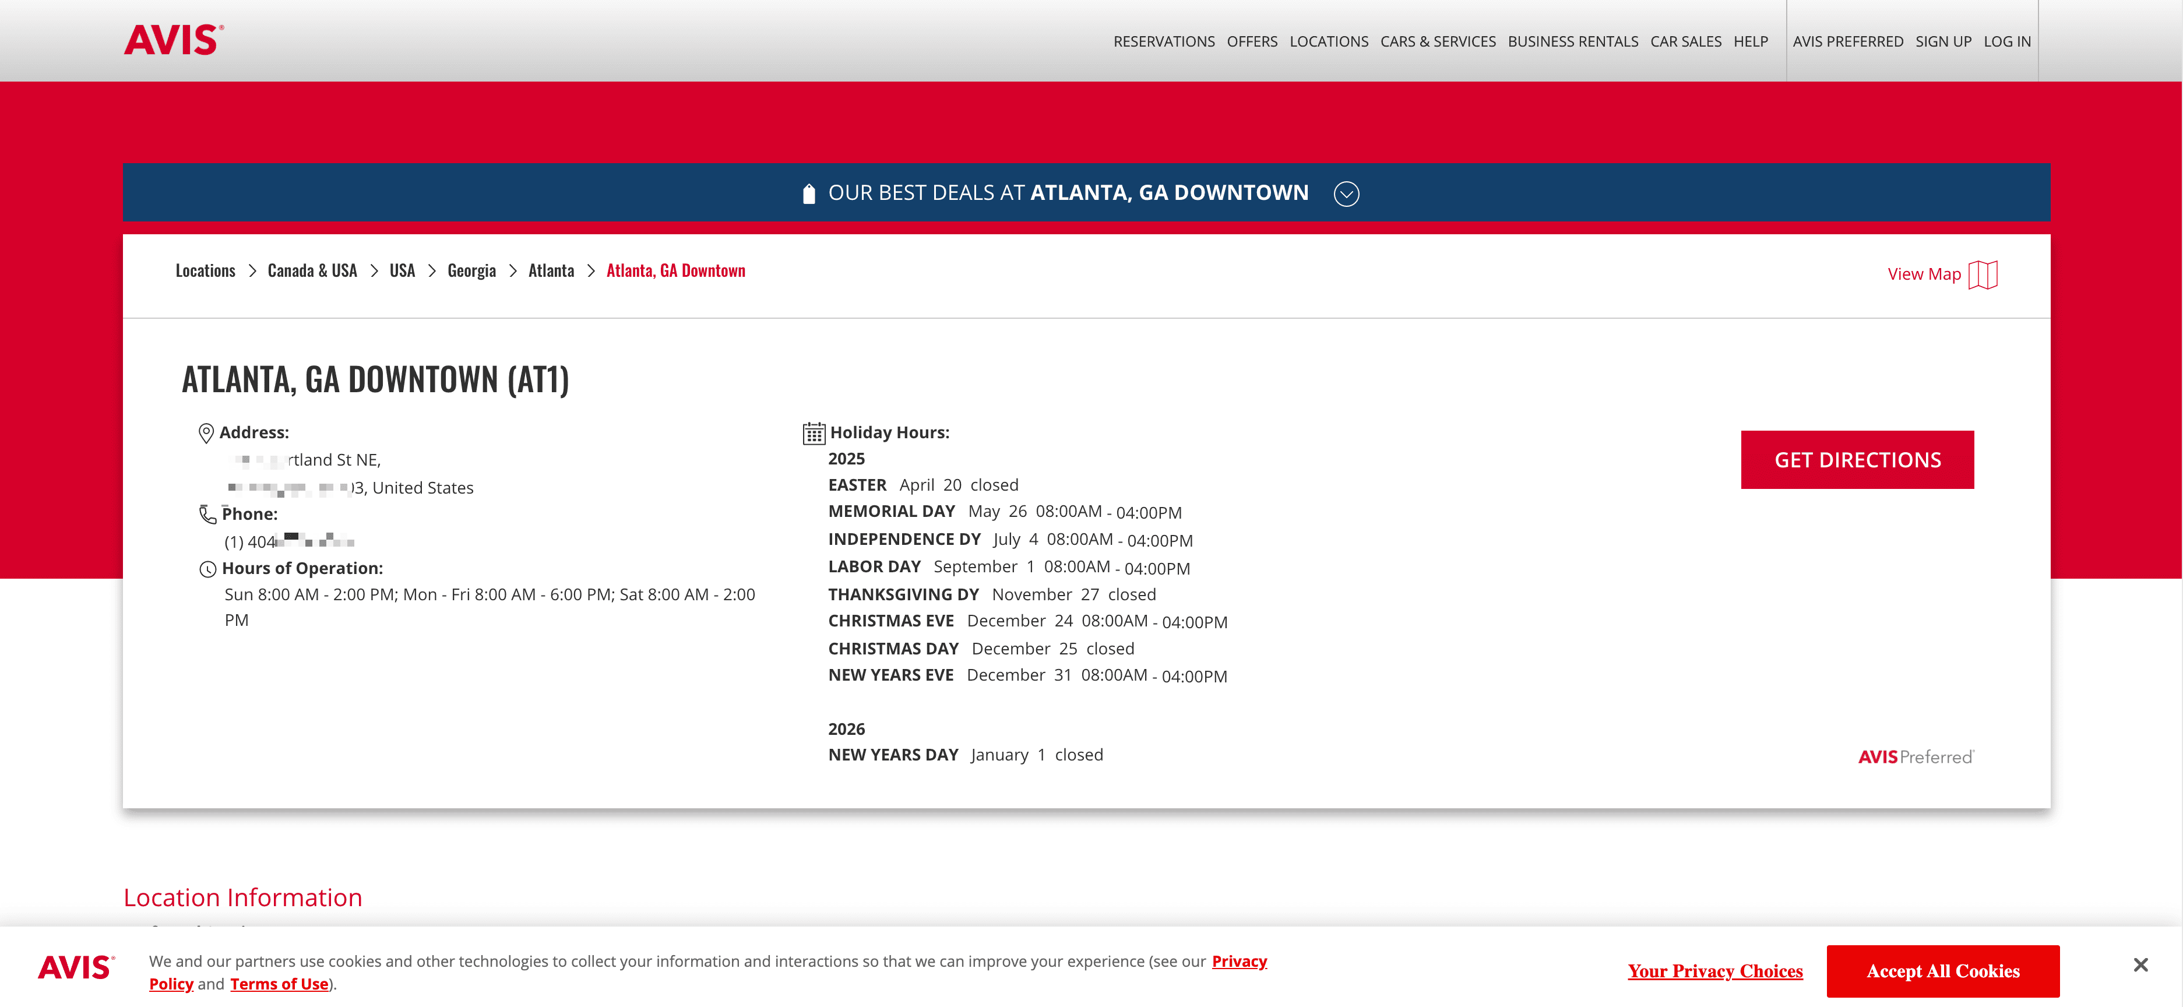Open the Help menu
Viewport: 2183px width, 1007px height.
click(1750, 41)
